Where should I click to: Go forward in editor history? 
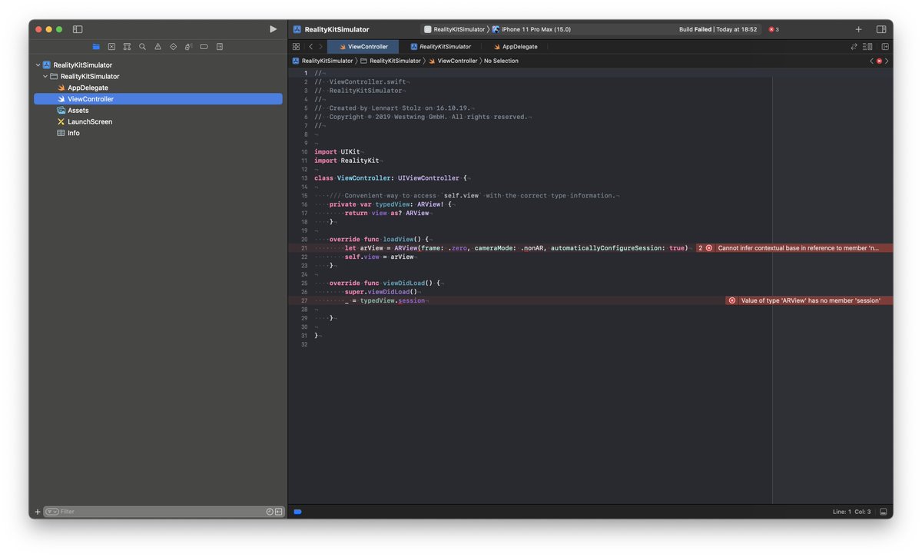pyautogui.click(x=320, y=47)
